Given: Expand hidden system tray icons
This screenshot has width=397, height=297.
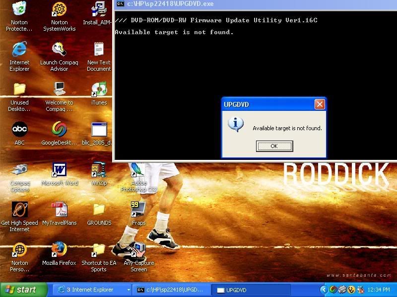Looking at the screenshot, I should (324, 290).
